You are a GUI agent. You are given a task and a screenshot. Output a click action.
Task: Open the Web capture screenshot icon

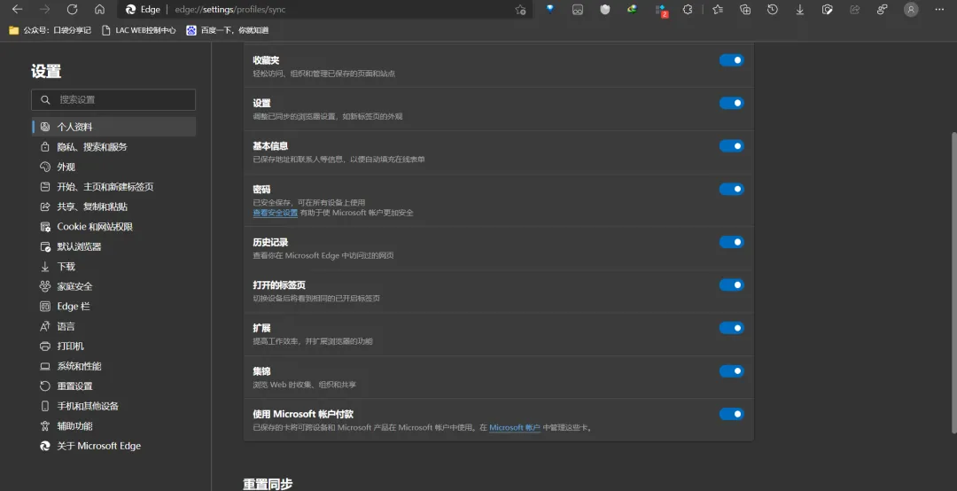(x=827, y=9)
